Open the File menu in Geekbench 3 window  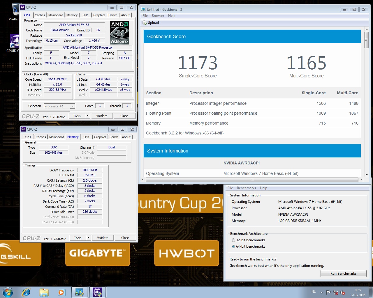click(145, 16)
